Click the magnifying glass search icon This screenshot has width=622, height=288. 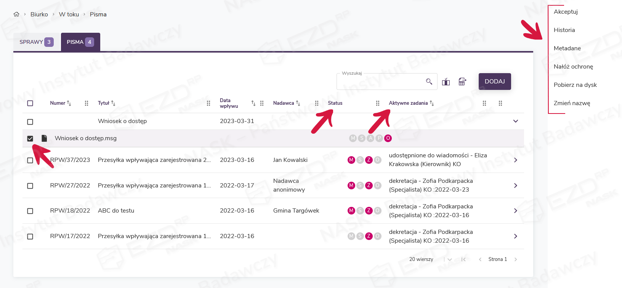[429, 82]
